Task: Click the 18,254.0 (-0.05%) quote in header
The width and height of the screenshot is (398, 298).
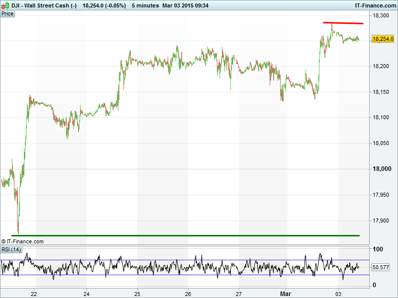Action: (103, 5)
